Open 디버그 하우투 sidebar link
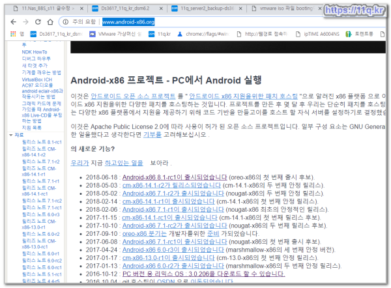This screenshot has height=288, width=391. coord(36,59)
